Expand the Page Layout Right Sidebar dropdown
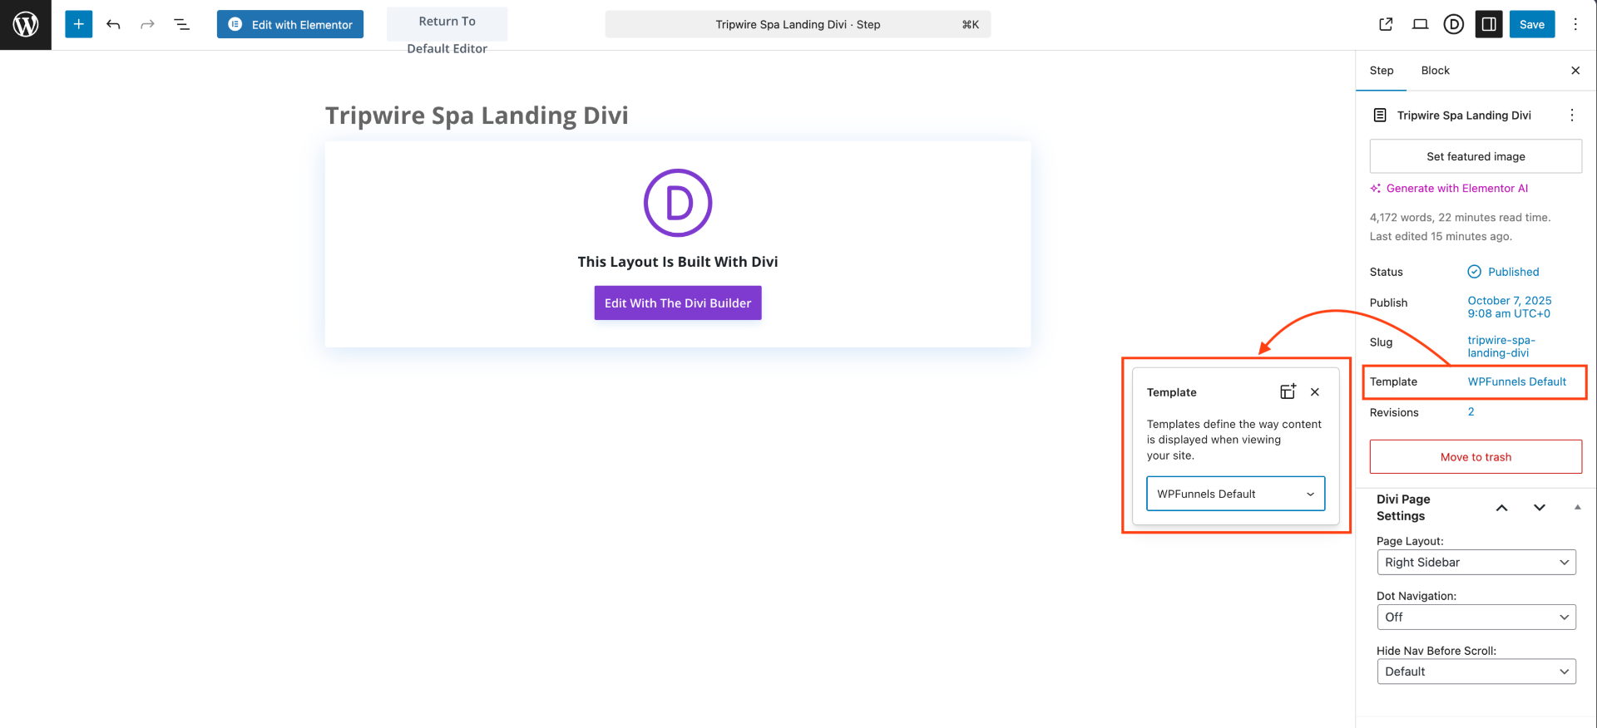This screenshot has height=728, width=1597. click(1476, 563)
